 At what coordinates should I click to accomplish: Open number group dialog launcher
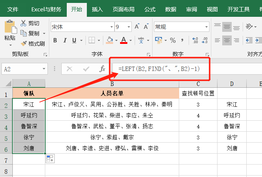point(207,54)
